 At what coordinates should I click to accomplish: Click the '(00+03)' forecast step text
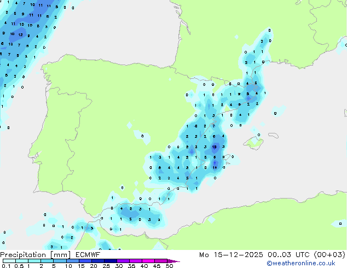[329, 255]
